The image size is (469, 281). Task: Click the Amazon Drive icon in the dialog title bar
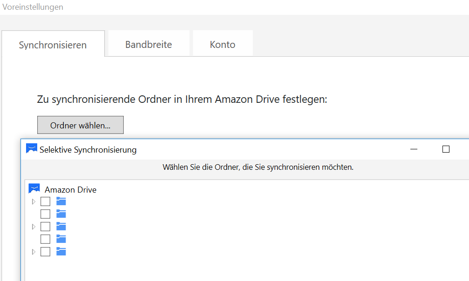click(x=32, y=149)
